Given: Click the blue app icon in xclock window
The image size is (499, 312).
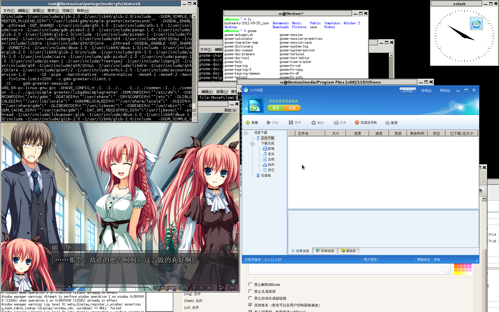Looking at the screenshot, I should (476, 23).
